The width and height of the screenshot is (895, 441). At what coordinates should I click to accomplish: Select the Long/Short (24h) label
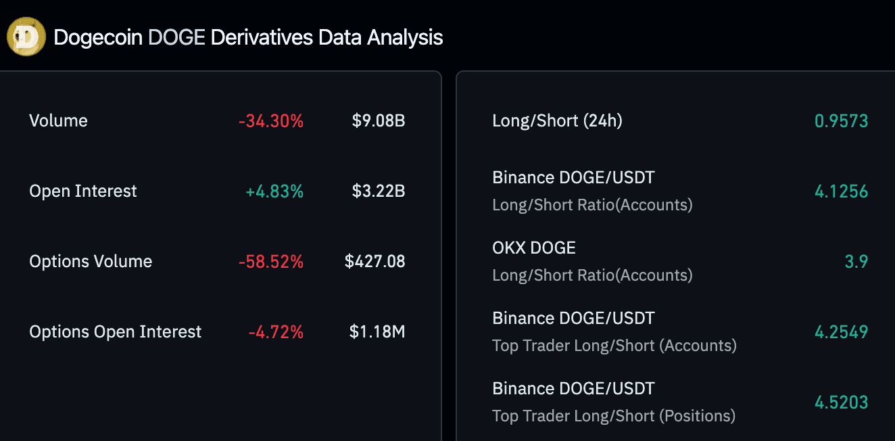[557, 121]
